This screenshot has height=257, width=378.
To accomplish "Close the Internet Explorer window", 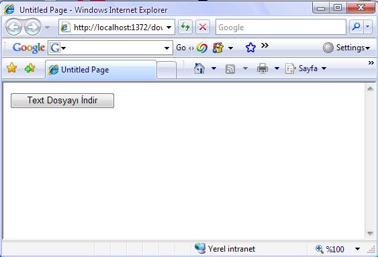I will click(x=361, y=7).
